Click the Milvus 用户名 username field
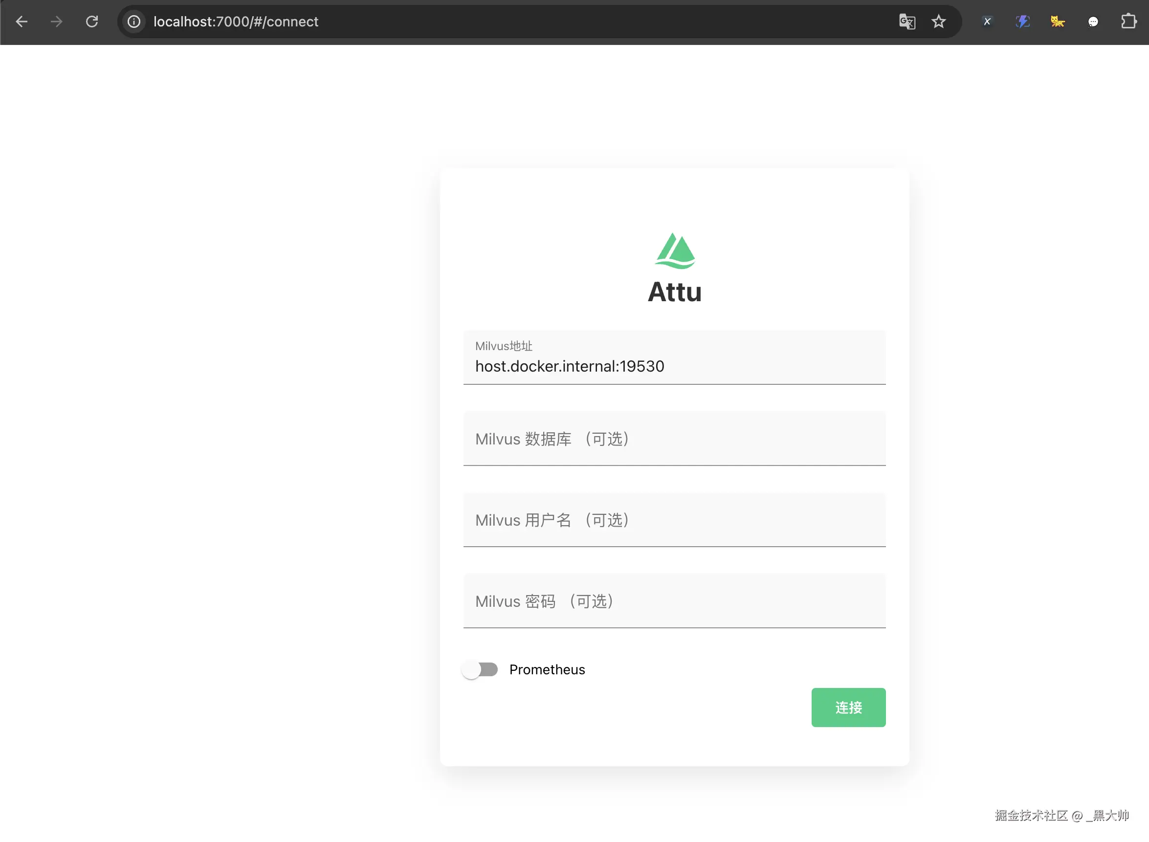This screenshot has width=1149, height=842. click(x=674, y=520)
